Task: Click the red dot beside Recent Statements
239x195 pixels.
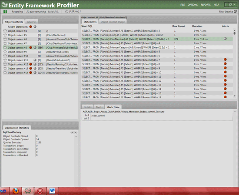Action: pos(31,26)
